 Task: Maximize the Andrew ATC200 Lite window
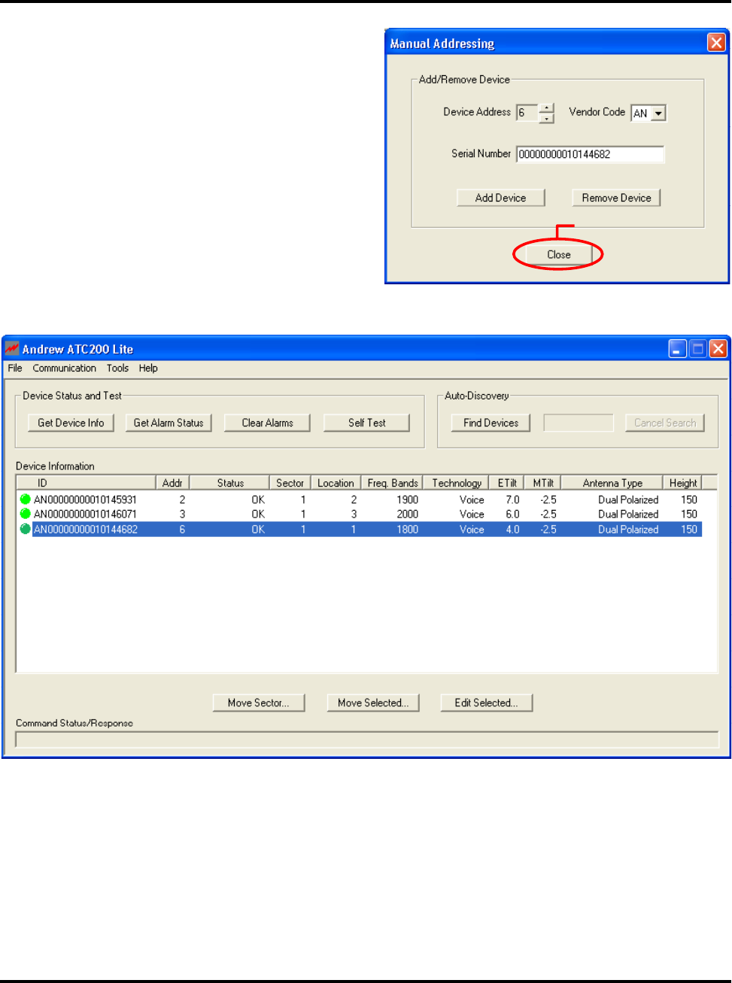697,348
